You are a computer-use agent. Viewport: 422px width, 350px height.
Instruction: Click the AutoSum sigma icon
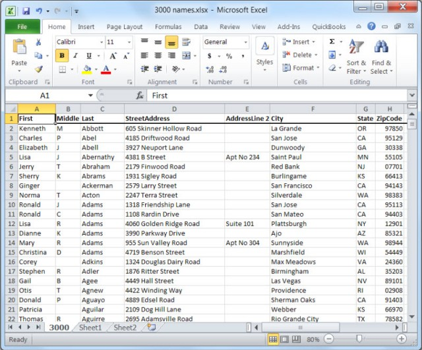coord(332,42)
